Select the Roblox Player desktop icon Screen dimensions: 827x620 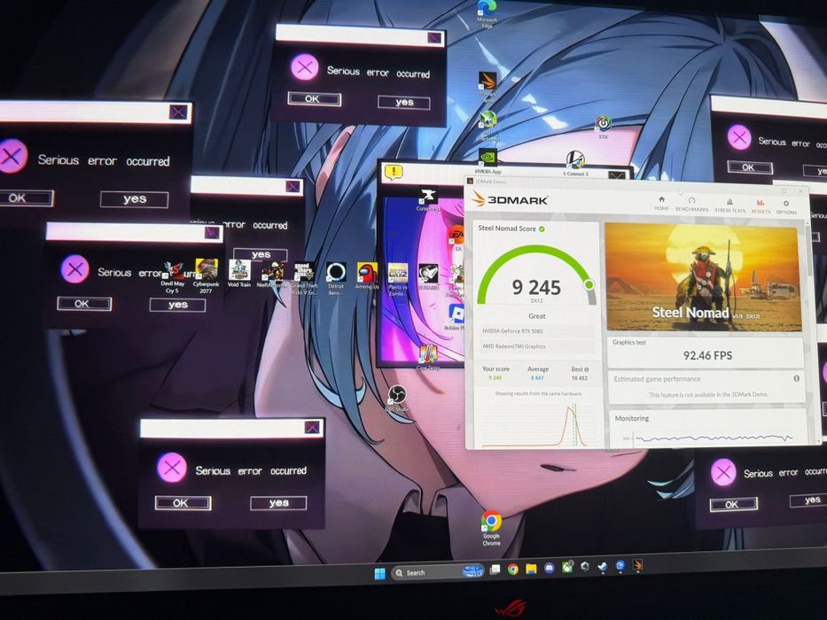point(455,317)
